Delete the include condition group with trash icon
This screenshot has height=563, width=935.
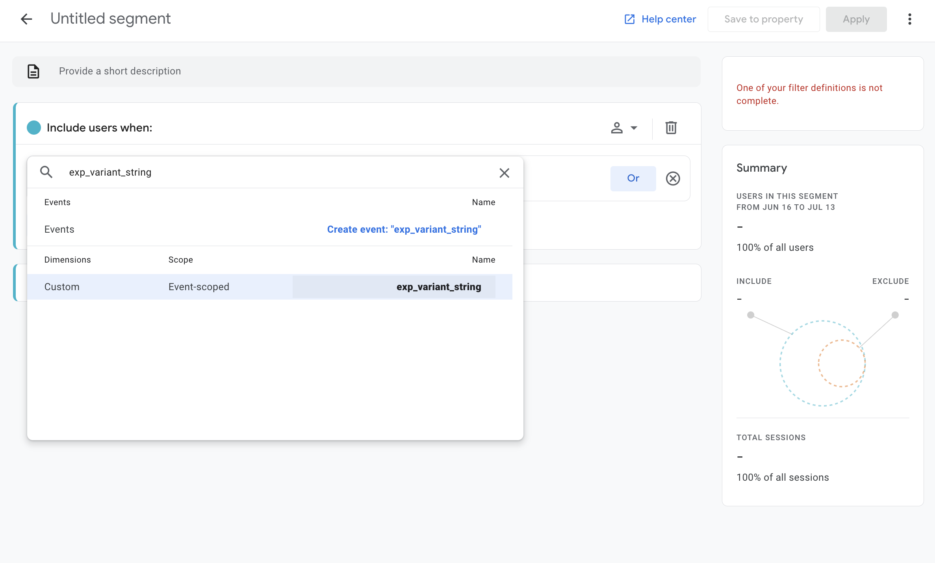point(671,128)
